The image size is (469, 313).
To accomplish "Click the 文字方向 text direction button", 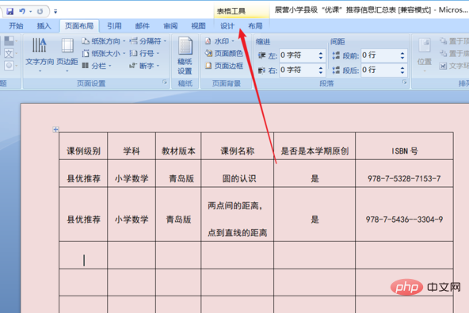I will pyautogui.click(x=40, y=55).
